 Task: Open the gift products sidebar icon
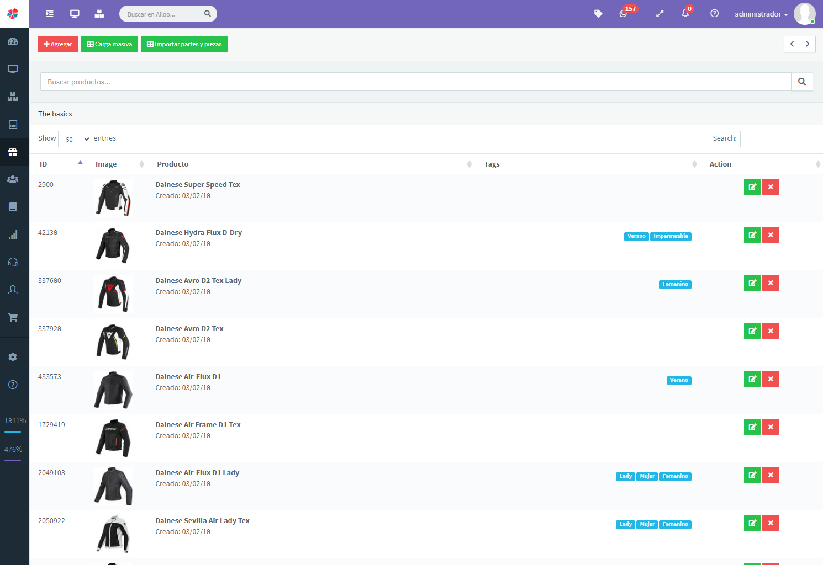click(x=13, y=152)
